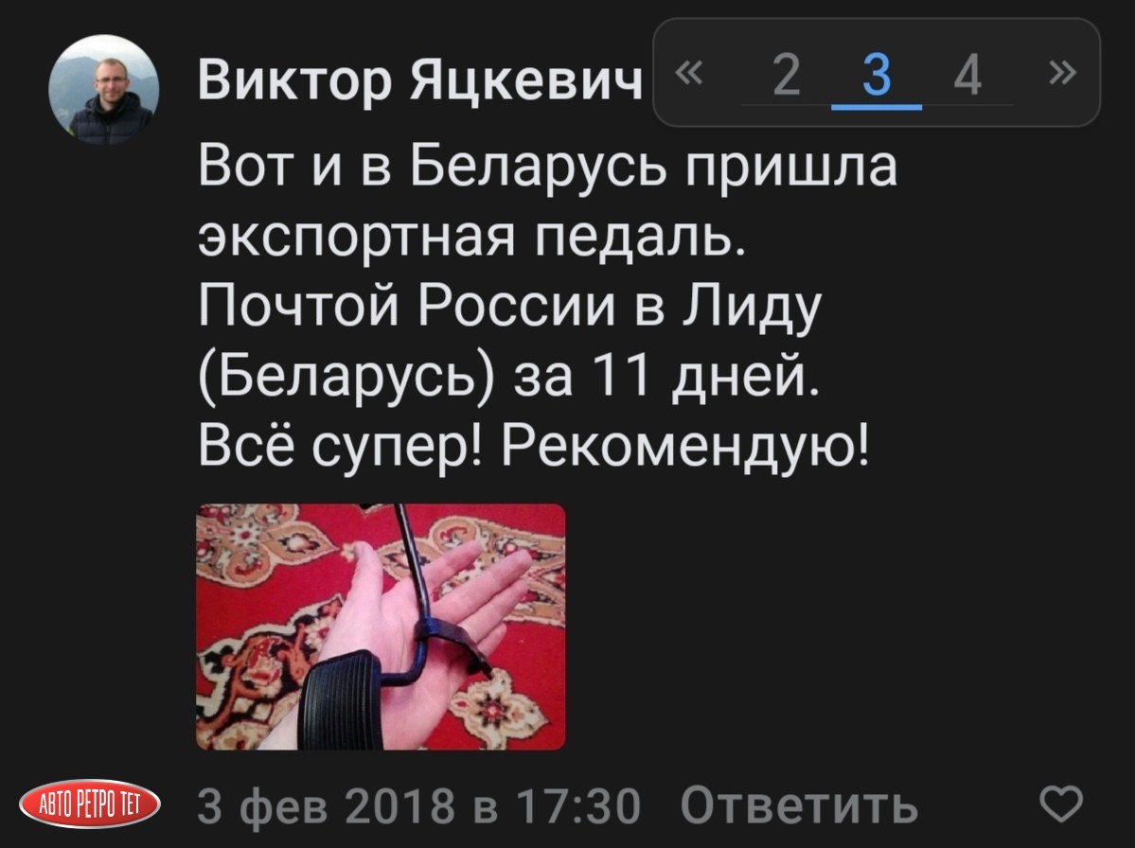This screenshot has height=848, width=1135.
Task: Open Виктор Яцкевич's round profile avatar
Action: 103,90
